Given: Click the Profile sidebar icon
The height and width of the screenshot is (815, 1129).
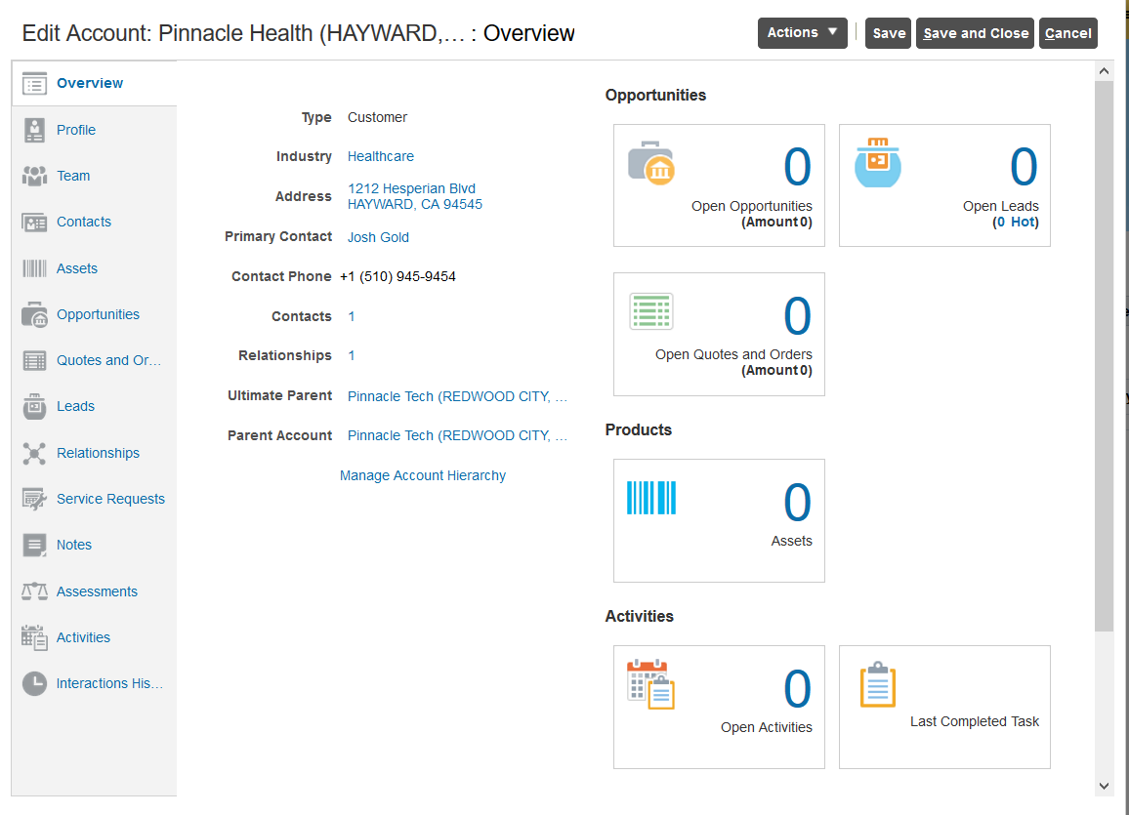Looking at the screenshot, I should (x=34, y=130).
